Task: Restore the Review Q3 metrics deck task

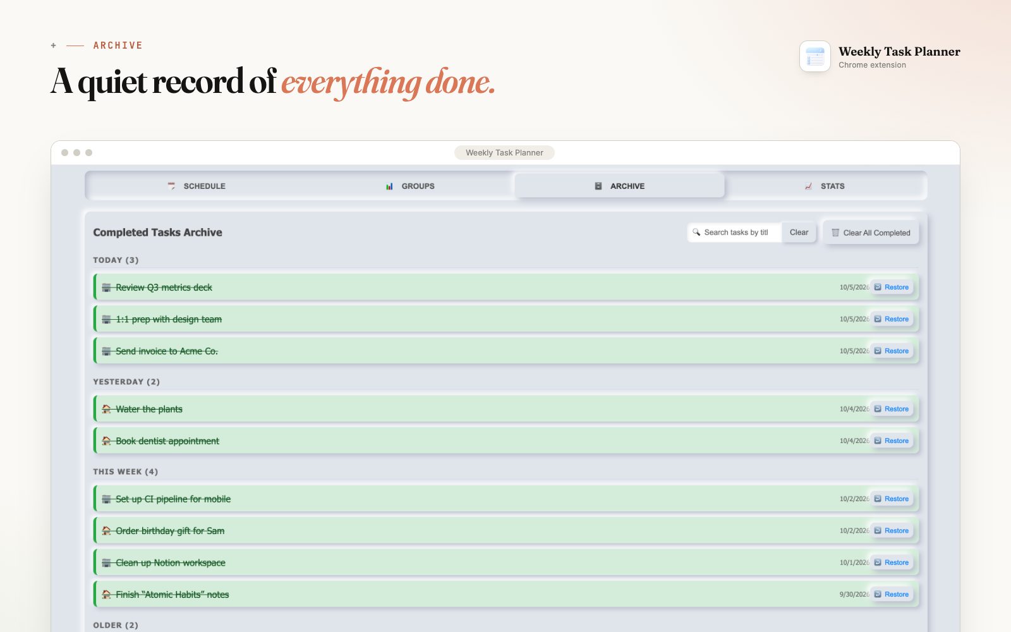Action: [892, 288]
